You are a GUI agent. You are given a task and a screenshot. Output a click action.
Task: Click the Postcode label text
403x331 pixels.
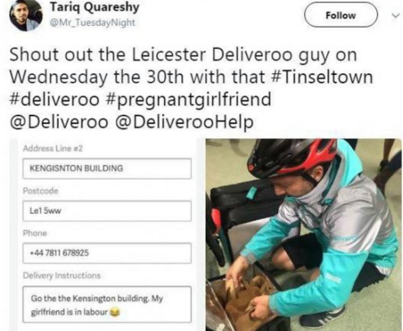(x=40, y=191)
